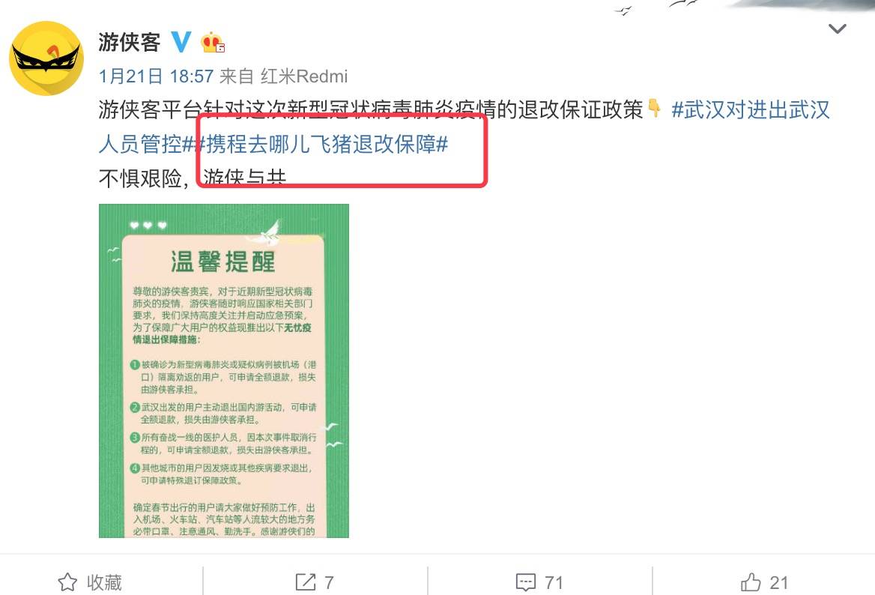Screen dimensions: 875x595
Task: Expand the post options chevron menu
Action: click(x=837, y=28)
